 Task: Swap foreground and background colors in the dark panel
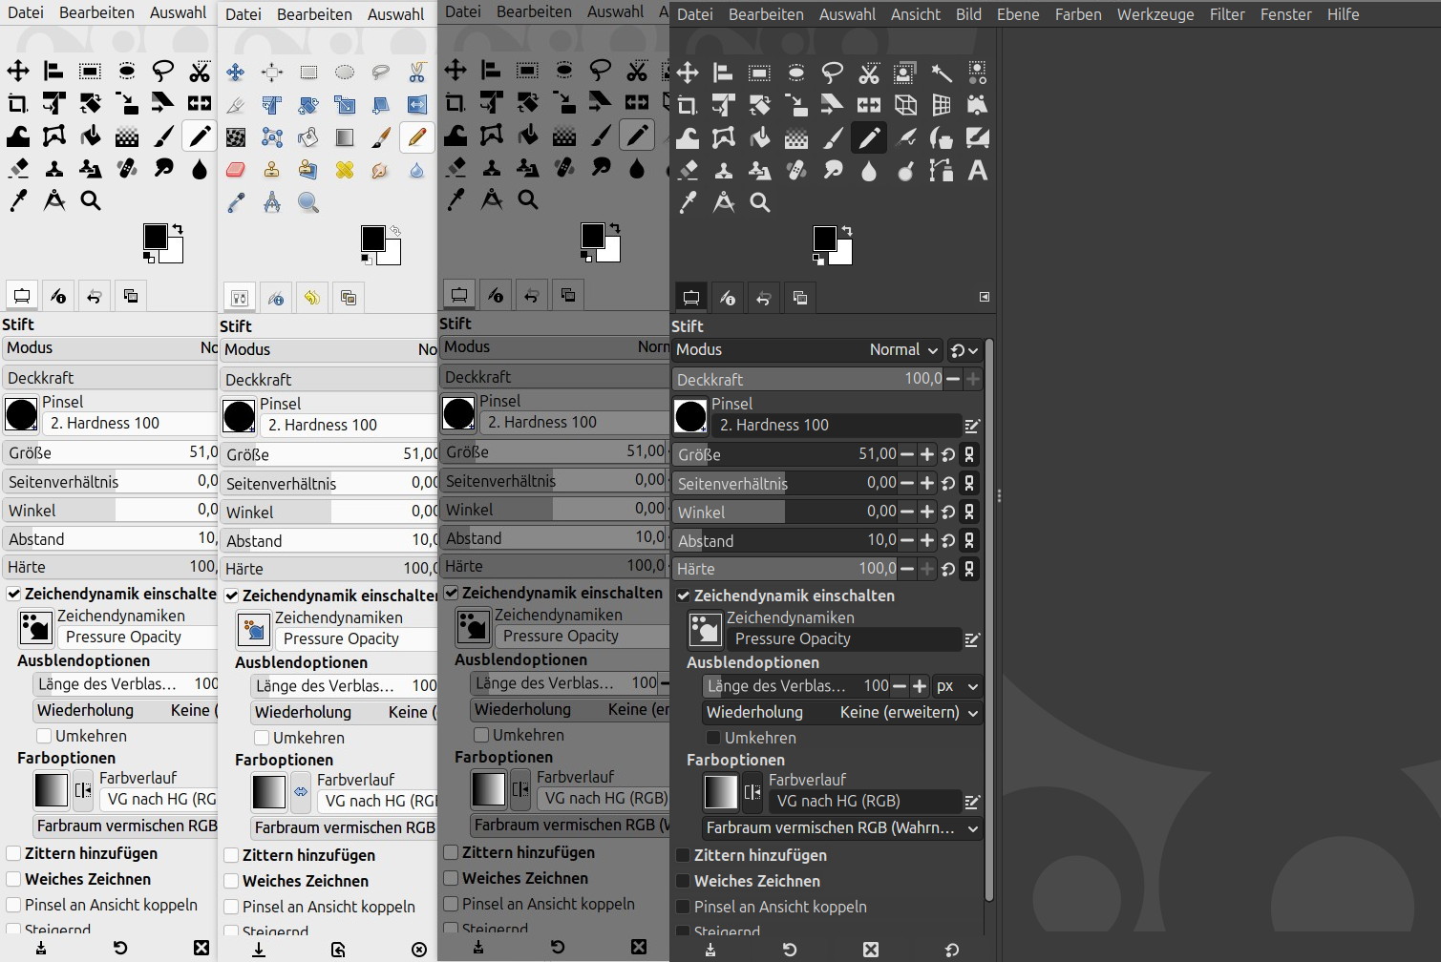pyautogui.click(x=846, y=231)
